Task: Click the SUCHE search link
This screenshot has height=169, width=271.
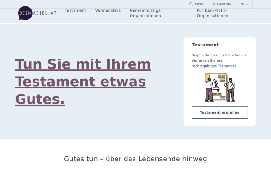Action: tap(196, 4)
